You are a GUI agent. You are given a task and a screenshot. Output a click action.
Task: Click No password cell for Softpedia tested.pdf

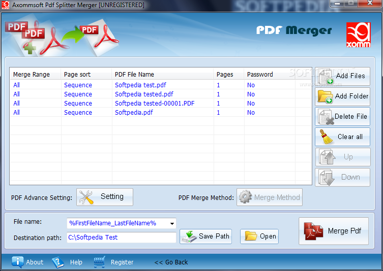point(251,94)
